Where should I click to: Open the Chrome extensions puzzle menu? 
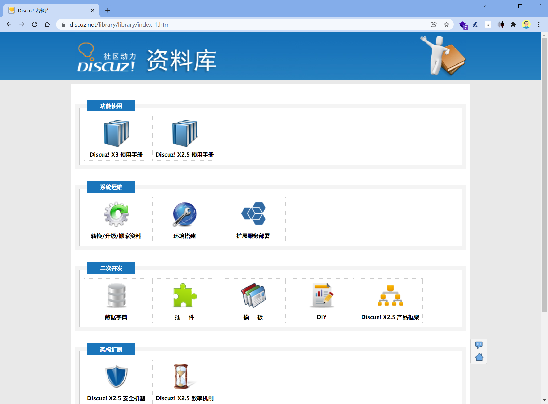pyautogui.click(x=513, y=24)
